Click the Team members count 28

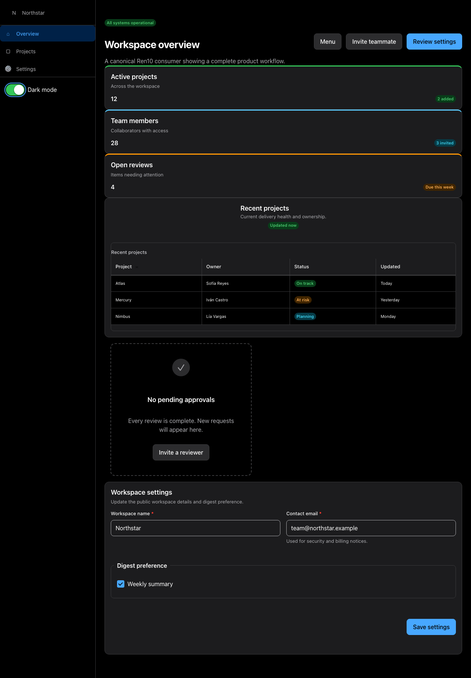click(114, 143)
